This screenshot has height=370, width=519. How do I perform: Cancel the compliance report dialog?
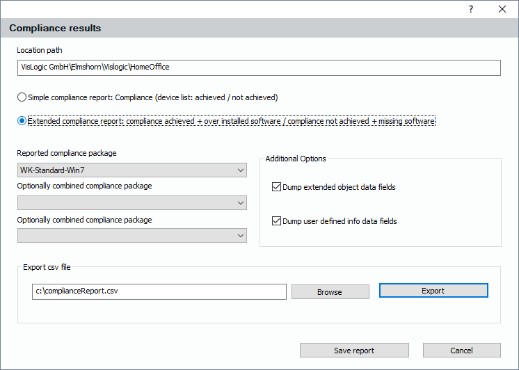click(461, 351)
